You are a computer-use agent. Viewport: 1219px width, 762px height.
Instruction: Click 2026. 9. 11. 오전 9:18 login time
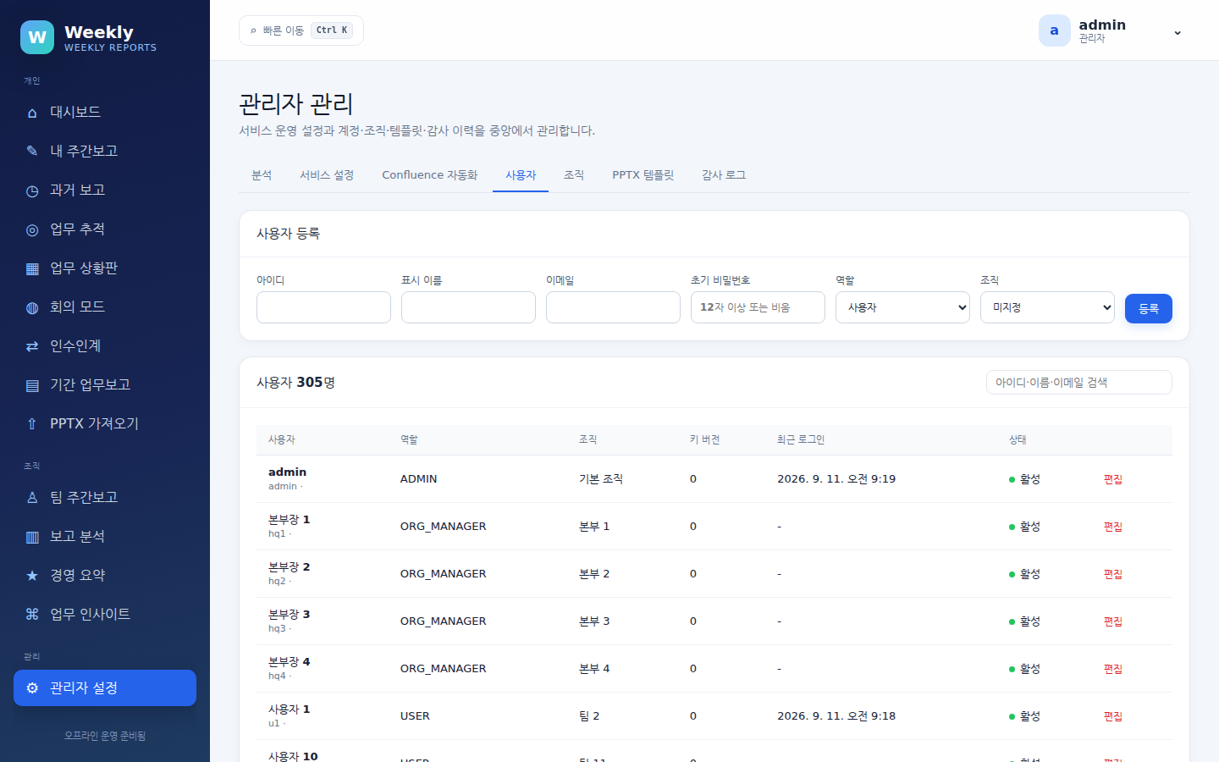(x=836, y=716)
